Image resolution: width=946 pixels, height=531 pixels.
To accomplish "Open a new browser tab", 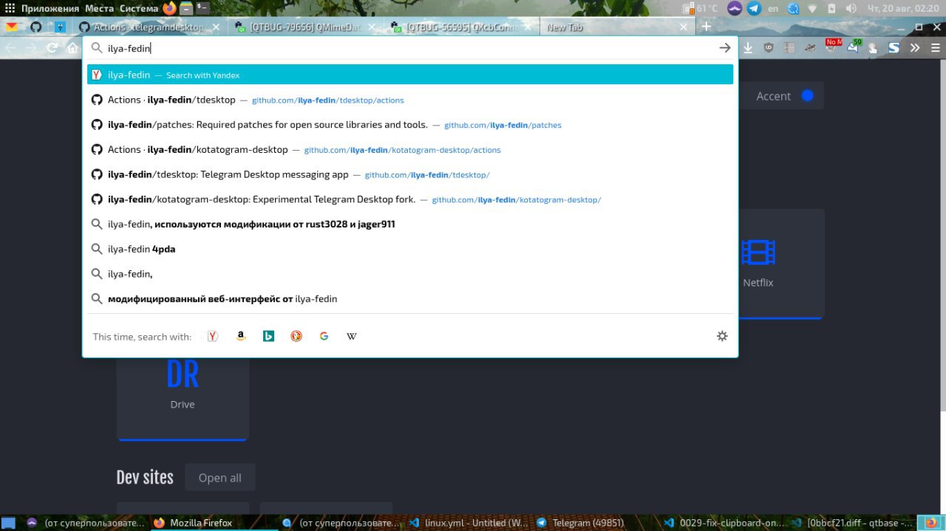I will [x=706, y=27].
